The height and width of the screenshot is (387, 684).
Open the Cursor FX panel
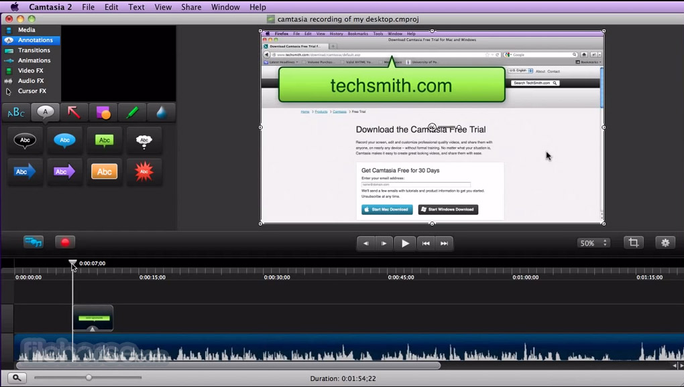point(31,91)
